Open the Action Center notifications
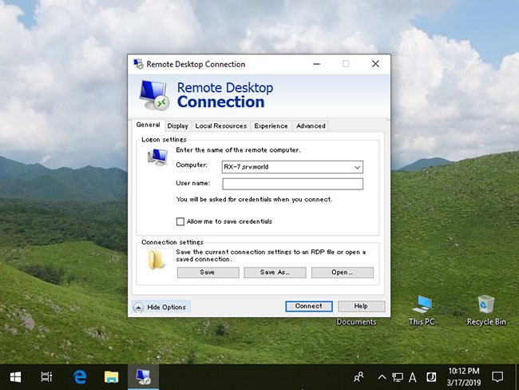This screenshot has height=390, width=519. pyautogui.click(x=497, y=377)
